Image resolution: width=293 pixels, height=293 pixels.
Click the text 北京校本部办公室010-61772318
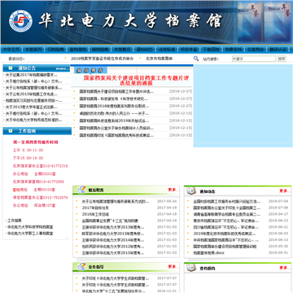pyautogui.click(x=41, y=166)
